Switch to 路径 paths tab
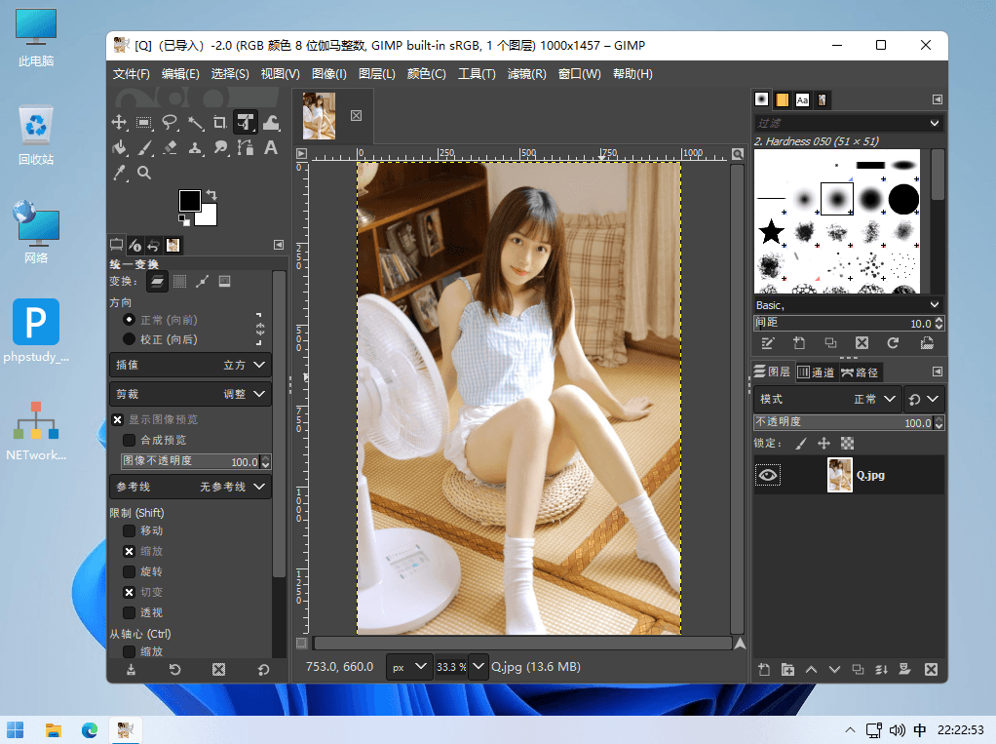Image resolution: width=996 pixels, height=744 pixels. [x=860, y=372]
